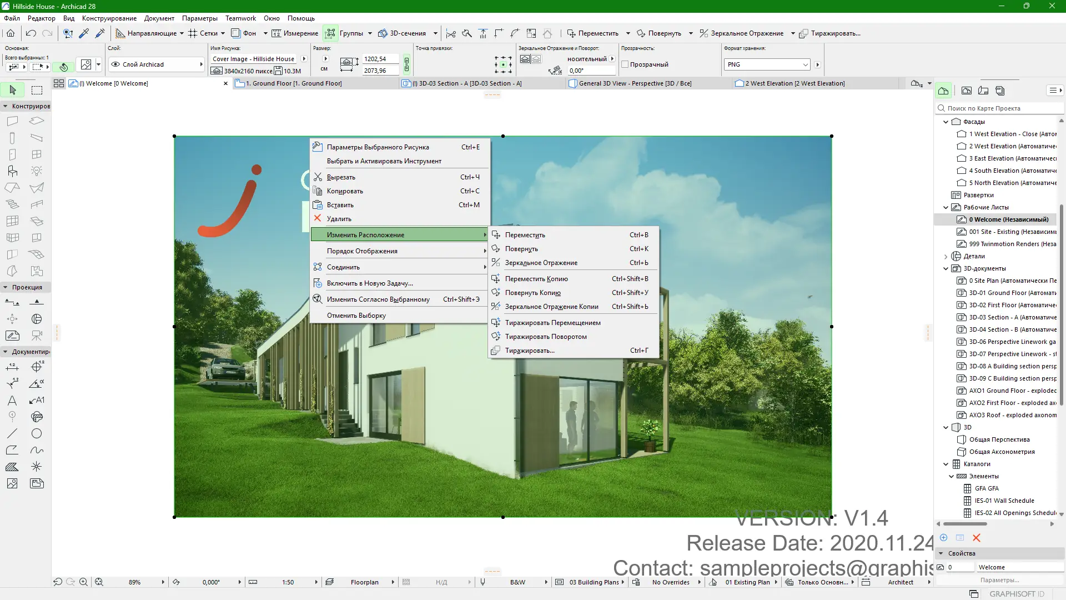Click the Тиражировать toolbar button

coord(830,33)
